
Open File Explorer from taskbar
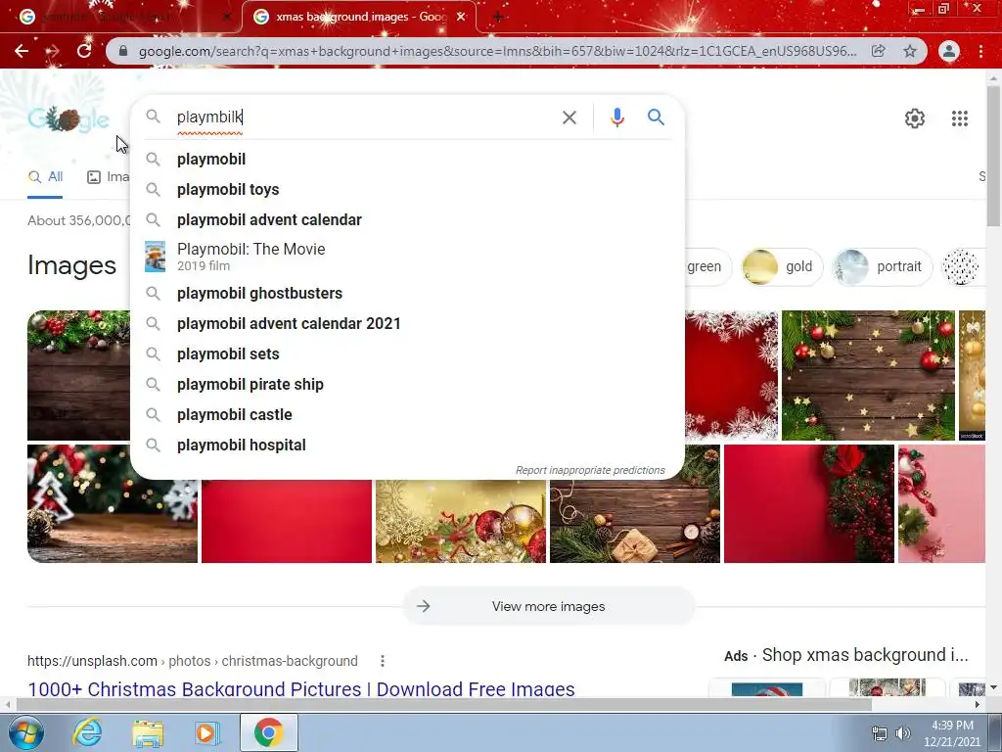[x=148, y=733]
